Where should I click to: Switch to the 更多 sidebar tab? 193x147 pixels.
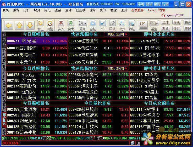tap(4, 132)
